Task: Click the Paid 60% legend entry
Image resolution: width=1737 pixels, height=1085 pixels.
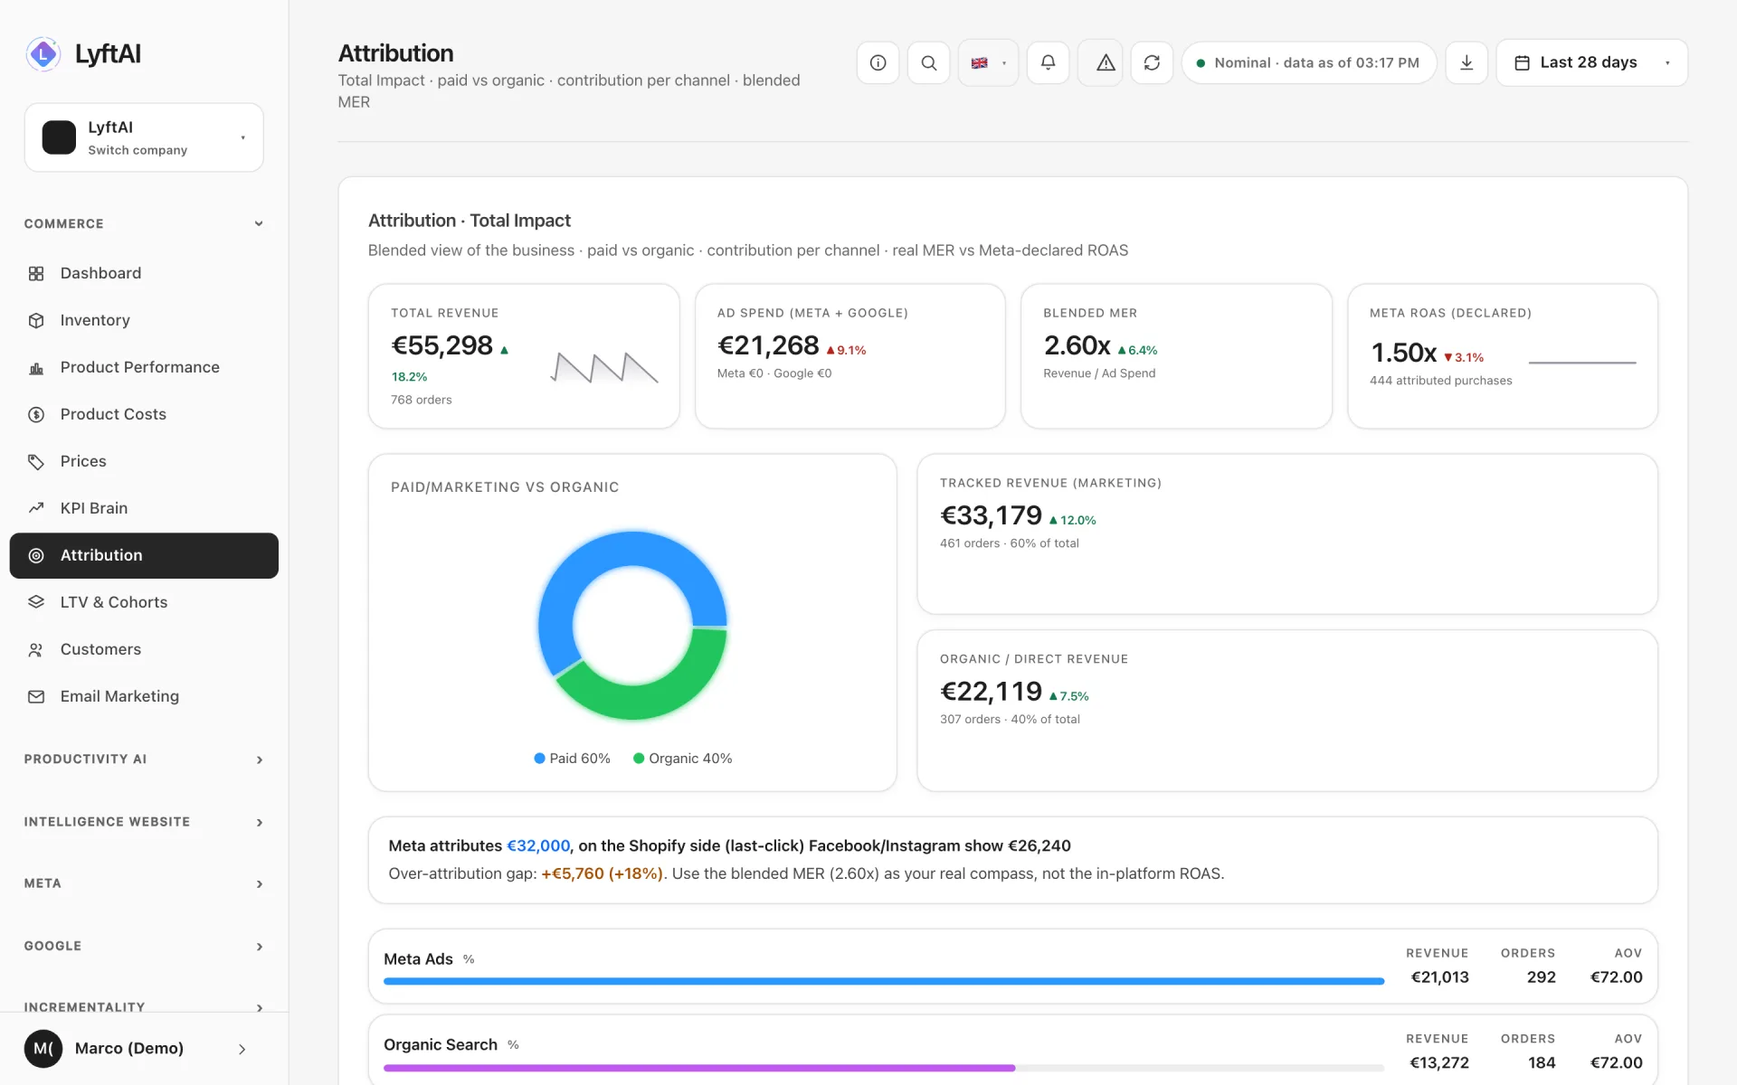Action: 572,759
